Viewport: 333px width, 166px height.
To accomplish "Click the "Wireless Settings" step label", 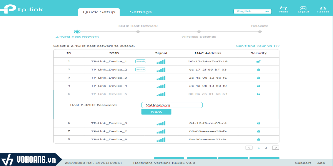I will (x=199, y=37).
